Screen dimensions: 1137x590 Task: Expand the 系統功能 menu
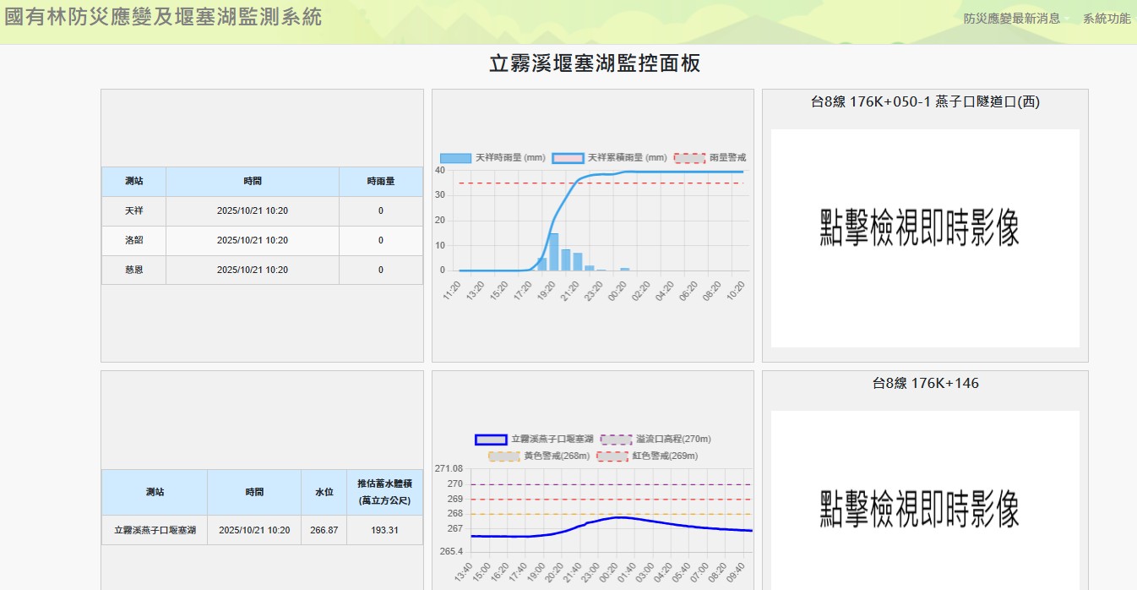[1106, 19]
